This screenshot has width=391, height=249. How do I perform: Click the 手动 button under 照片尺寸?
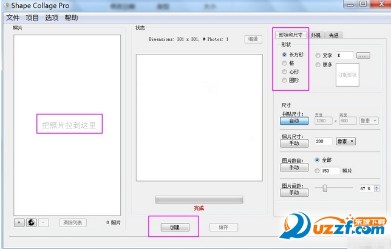point(294,143)
